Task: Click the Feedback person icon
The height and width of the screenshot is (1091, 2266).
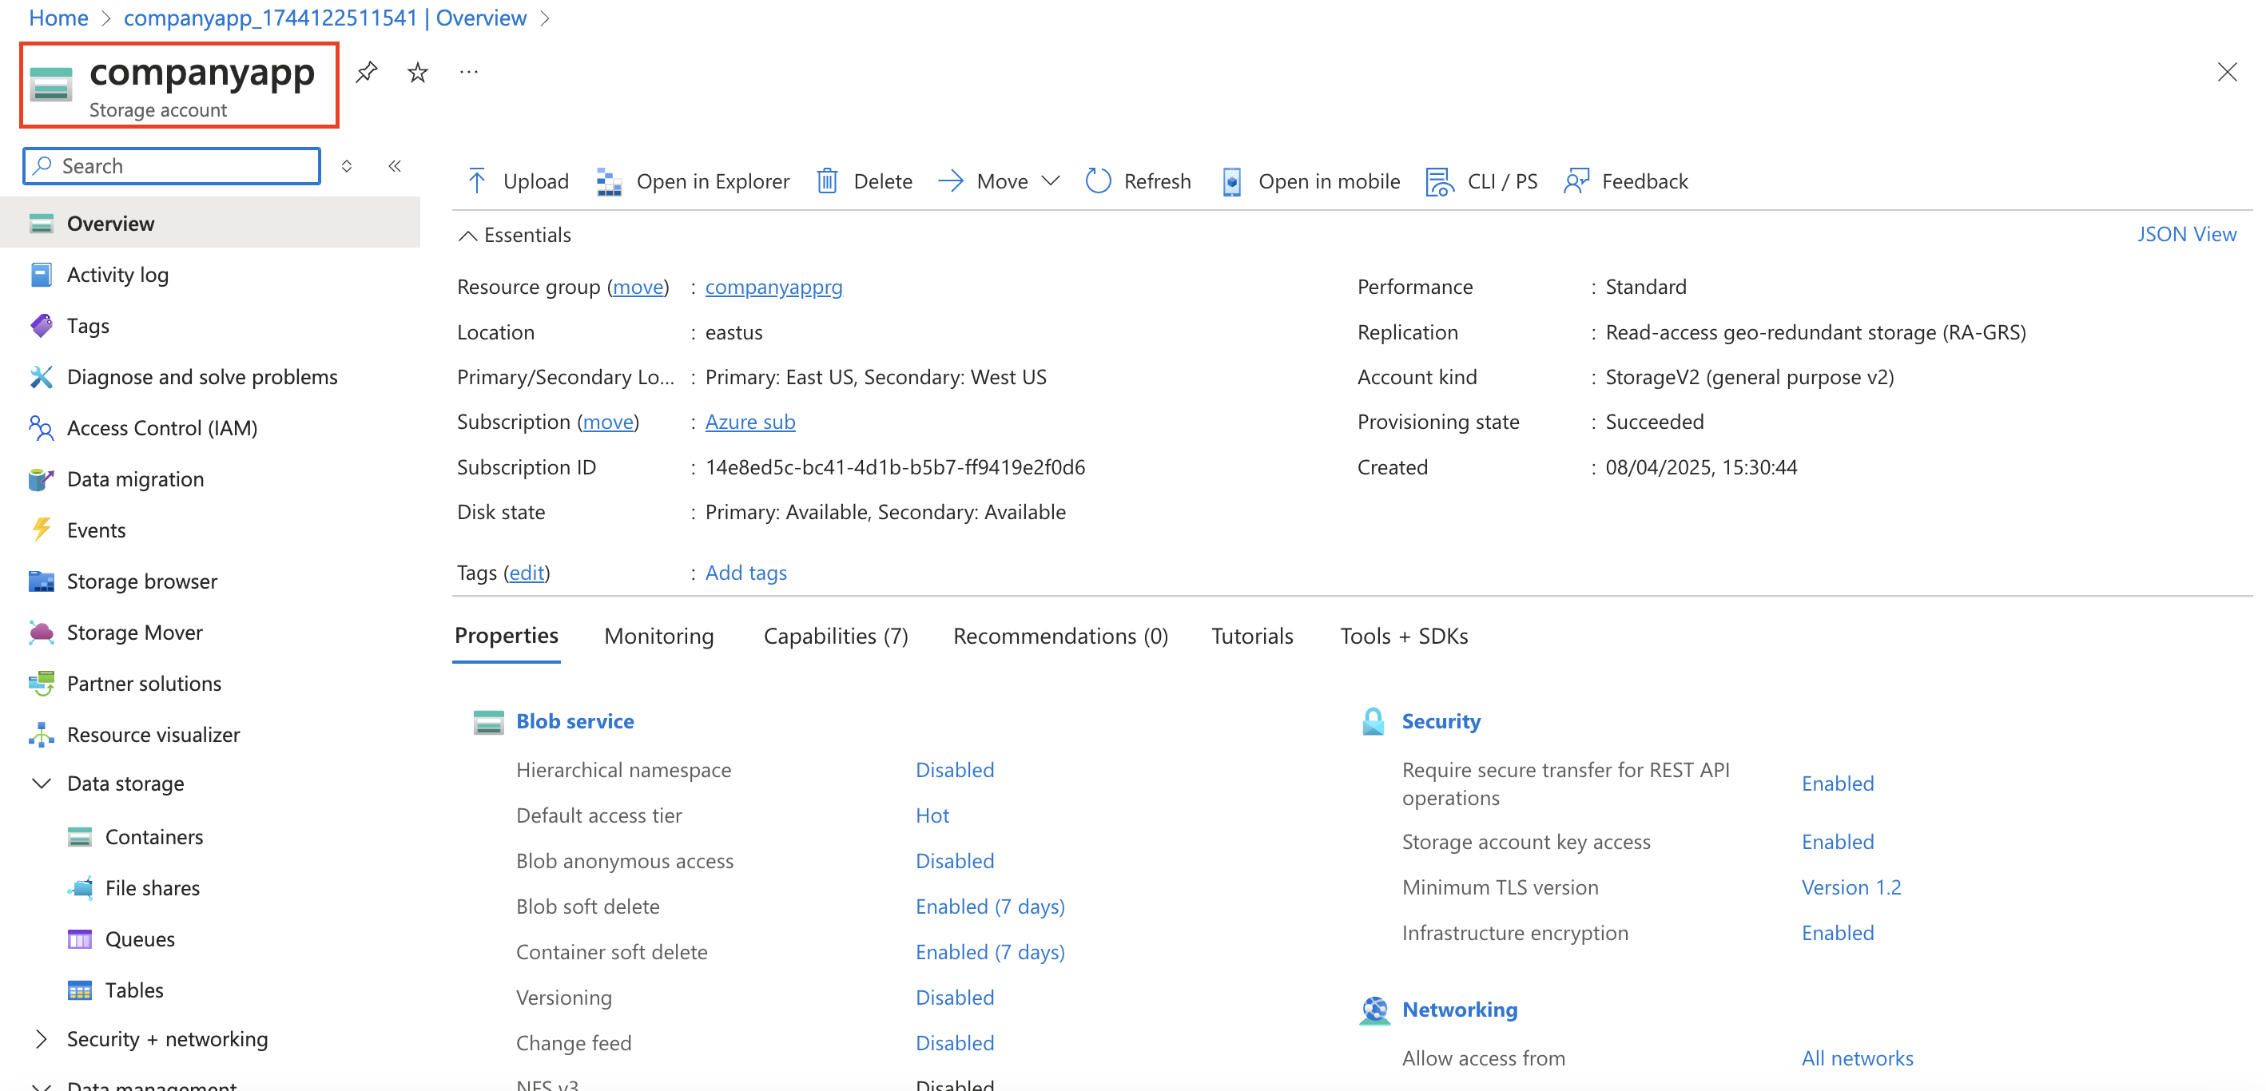Action: coord(1576,181)
